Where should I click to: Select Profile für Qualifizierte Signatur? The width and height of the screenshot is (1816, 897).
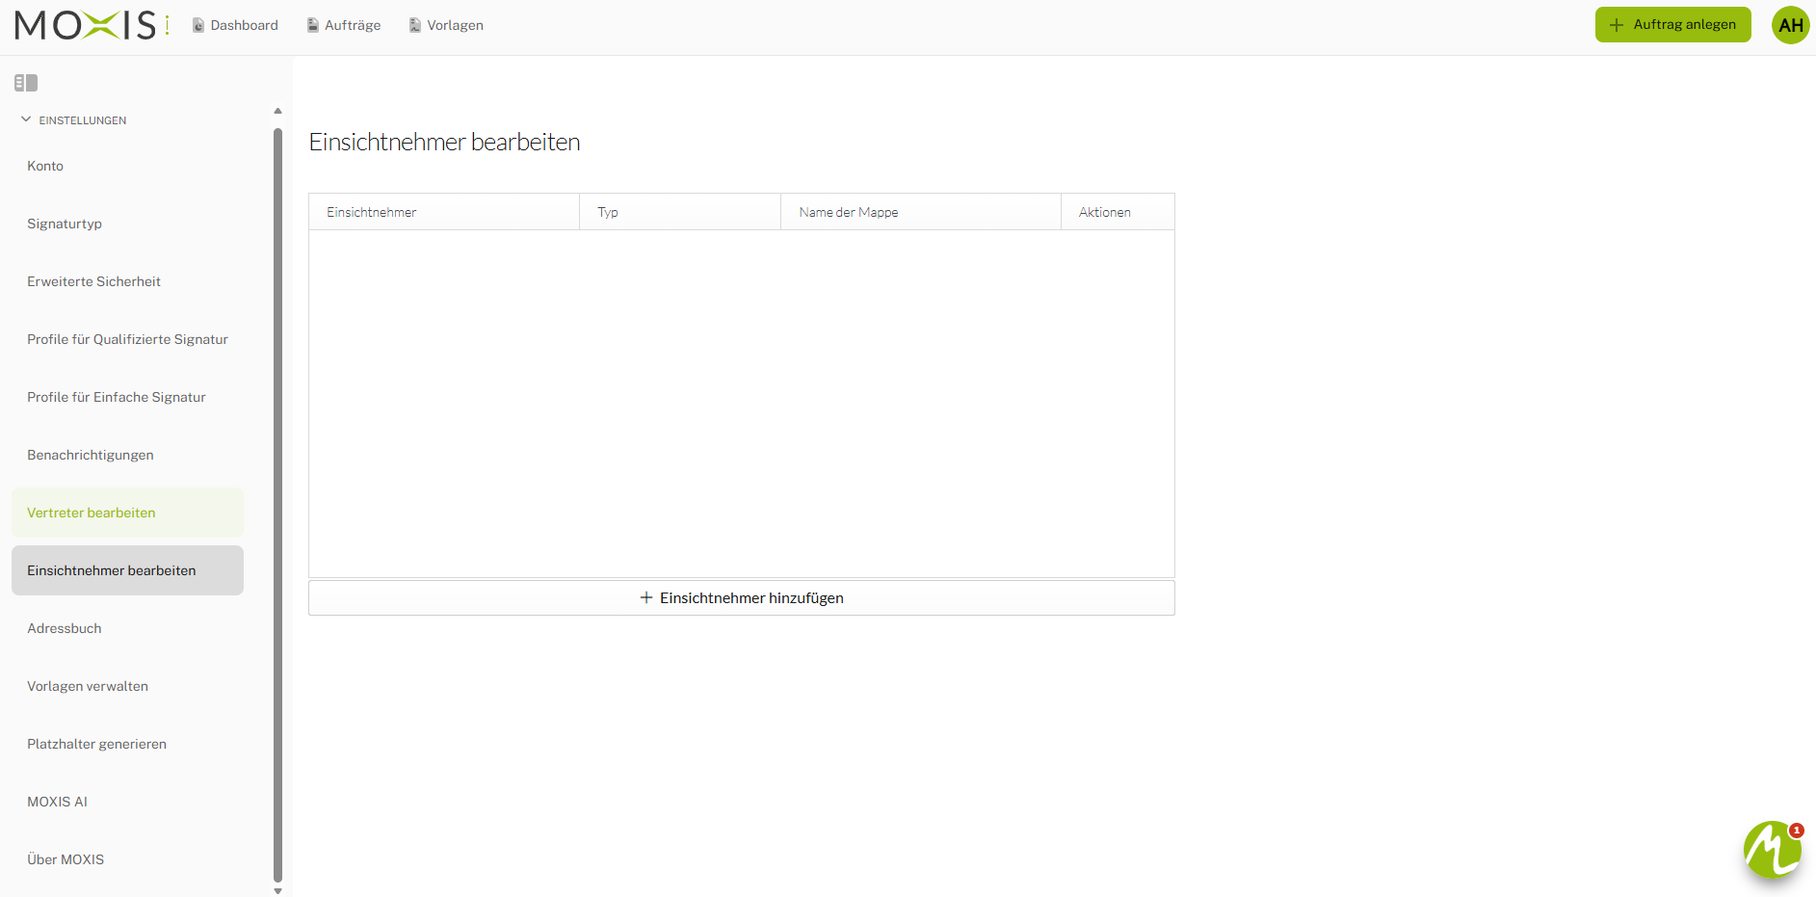[127, 339]
